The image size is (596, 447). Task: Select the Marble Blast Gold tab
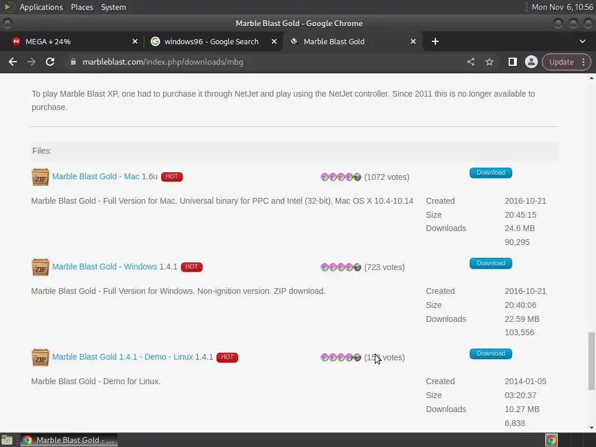coord(352,41)
